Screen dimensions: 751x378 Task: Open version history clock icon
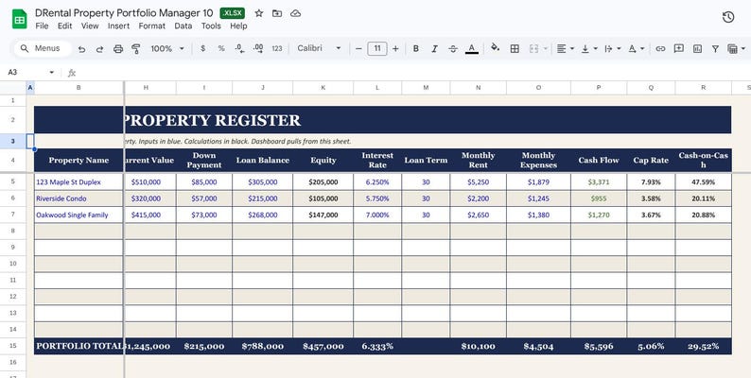point(728,17)
